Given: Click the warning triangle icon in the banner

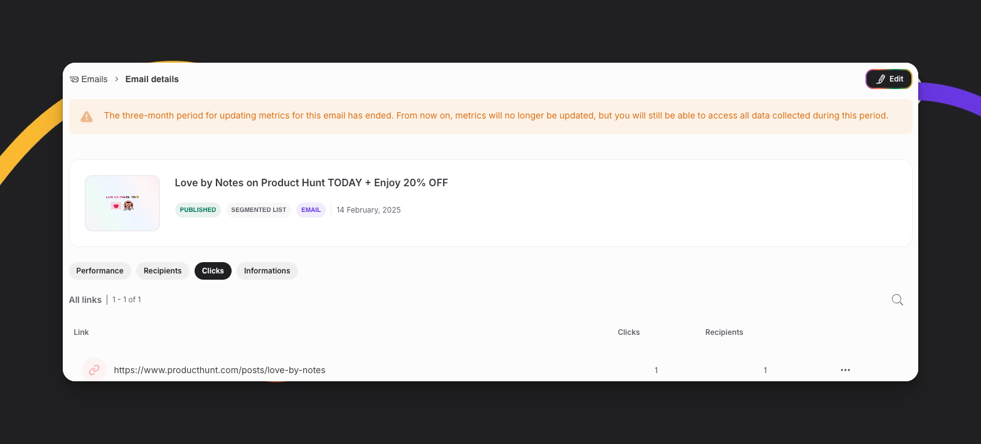Looking at the screenshot, I should [87, 117].
